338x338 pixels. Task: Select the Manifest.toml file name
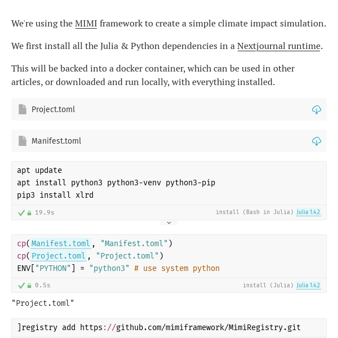[x=56, y=141]
